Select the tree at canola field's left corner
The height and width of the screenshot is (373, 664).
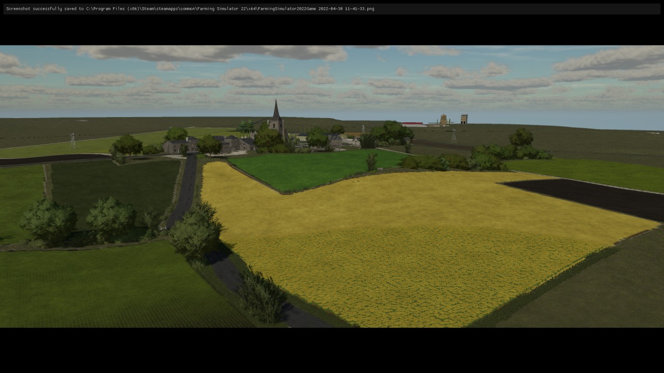(196, 232)
